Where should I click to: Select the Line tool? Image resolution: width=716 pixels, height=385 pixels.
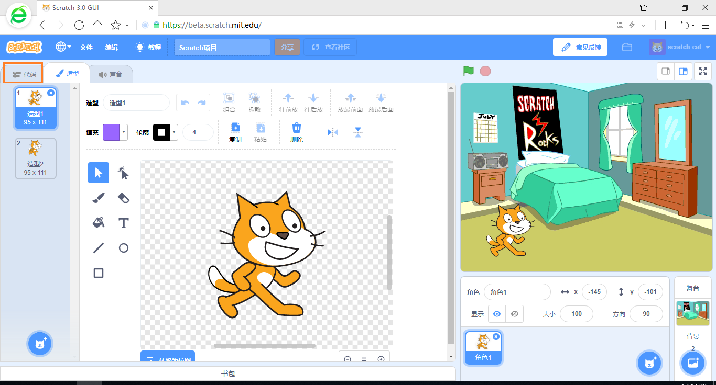point(99,248)
